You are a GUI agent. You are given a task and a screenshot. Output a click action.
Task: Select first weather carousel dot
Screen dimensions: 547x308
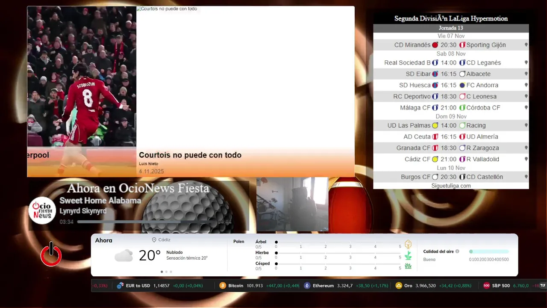click(162, 272)
